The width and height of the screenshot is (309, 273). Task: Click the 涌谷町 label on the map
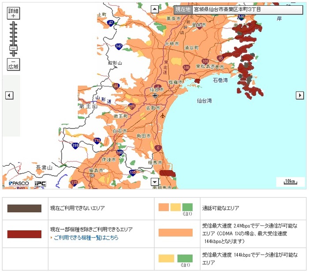192,48
